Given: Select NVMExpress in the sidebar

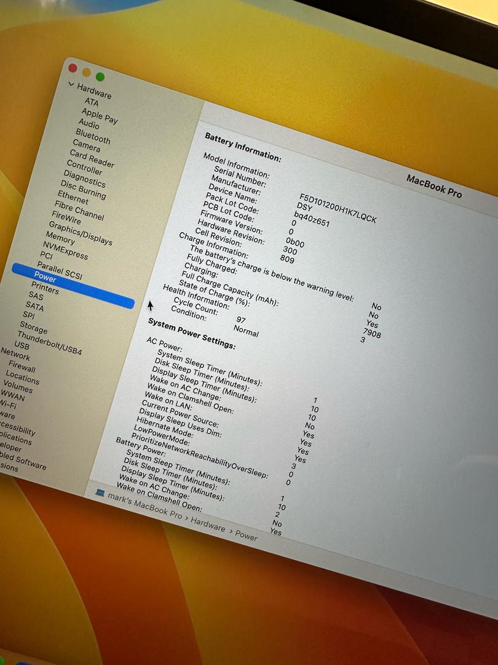Looking at the screenshot, I should pyautogui.click(x=65, y=250).
